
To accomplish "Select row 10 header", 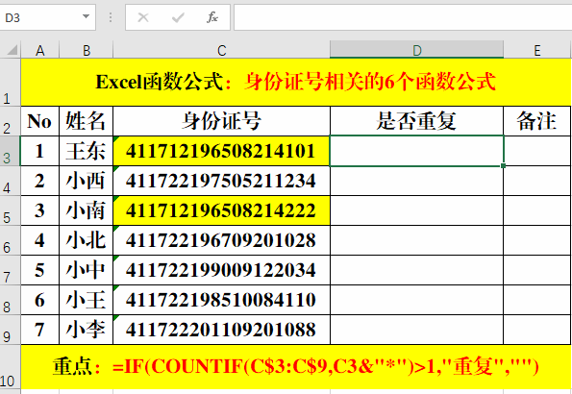I will click(11, 367).
